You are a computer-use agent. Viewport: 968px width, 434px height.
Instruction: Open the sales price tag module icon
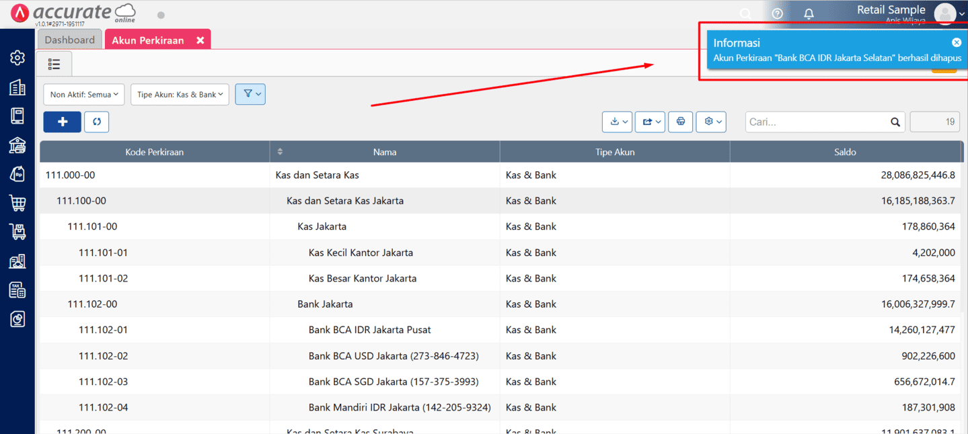[17, 174]
